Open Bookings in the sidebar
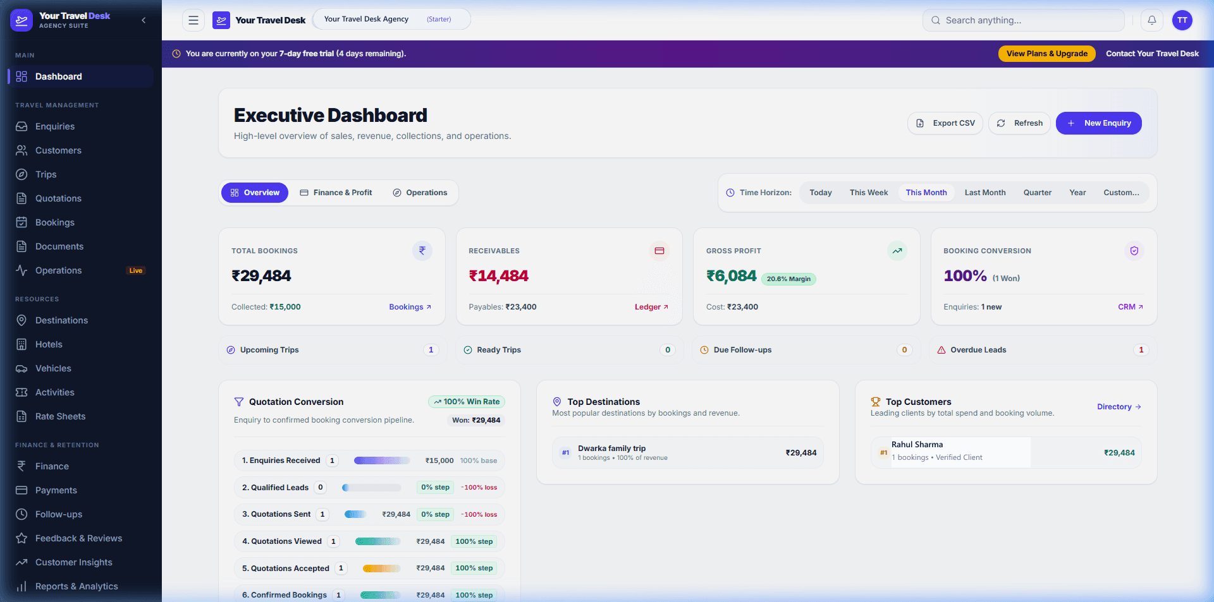The height and width of the screenshot is (602, 1214). pos(81,222)
